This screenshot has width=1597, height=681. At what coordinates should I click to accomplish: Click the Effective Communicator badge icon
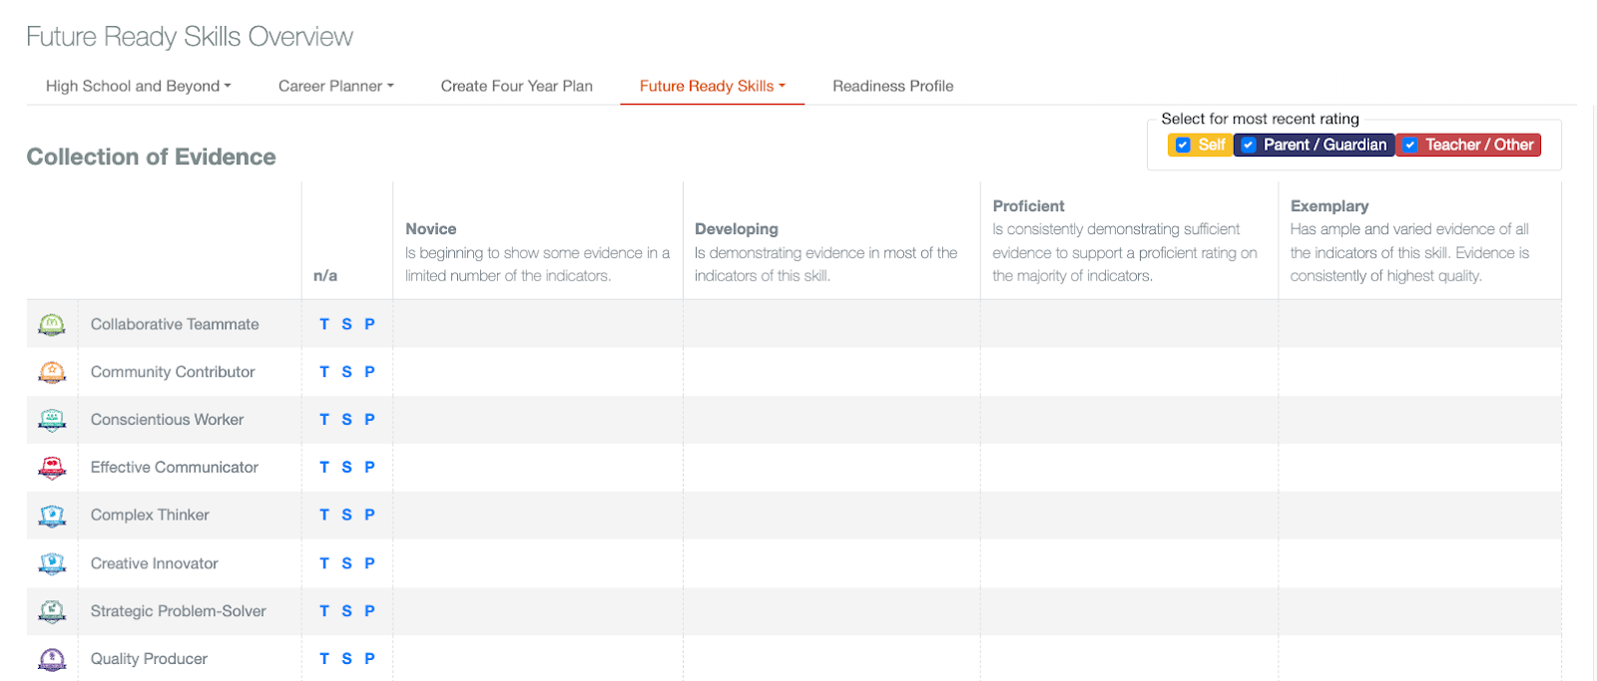tap(52, 468)
